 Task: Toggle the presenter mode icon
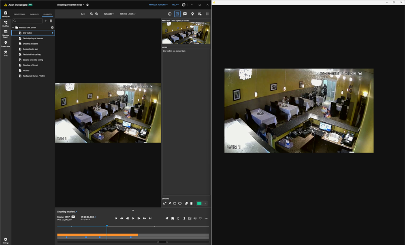(x=177, y=14)
